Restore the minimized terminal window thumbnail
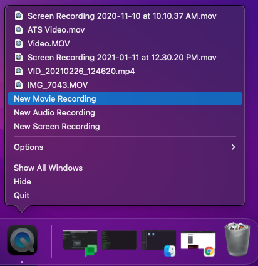The width and height of the screenshot is (258, 266). pos(119,240)
